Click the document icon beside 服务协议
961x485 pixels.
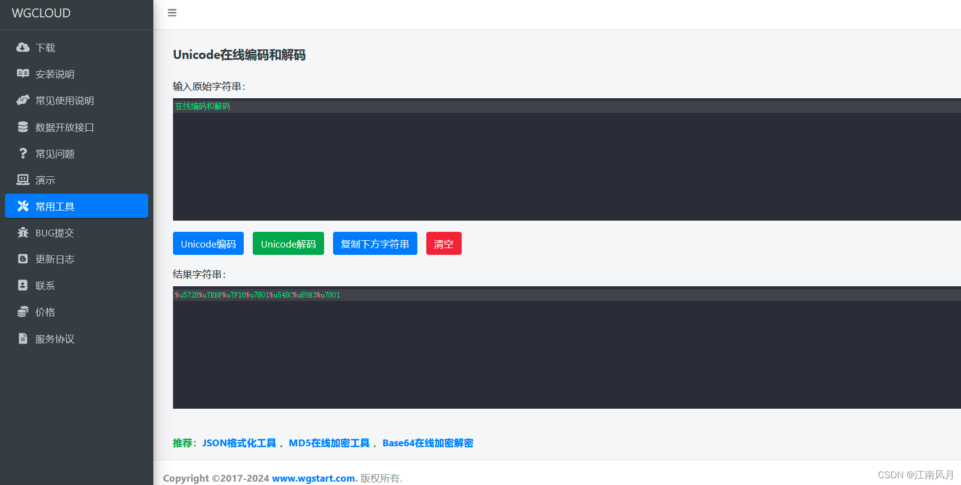coord(23,338)
